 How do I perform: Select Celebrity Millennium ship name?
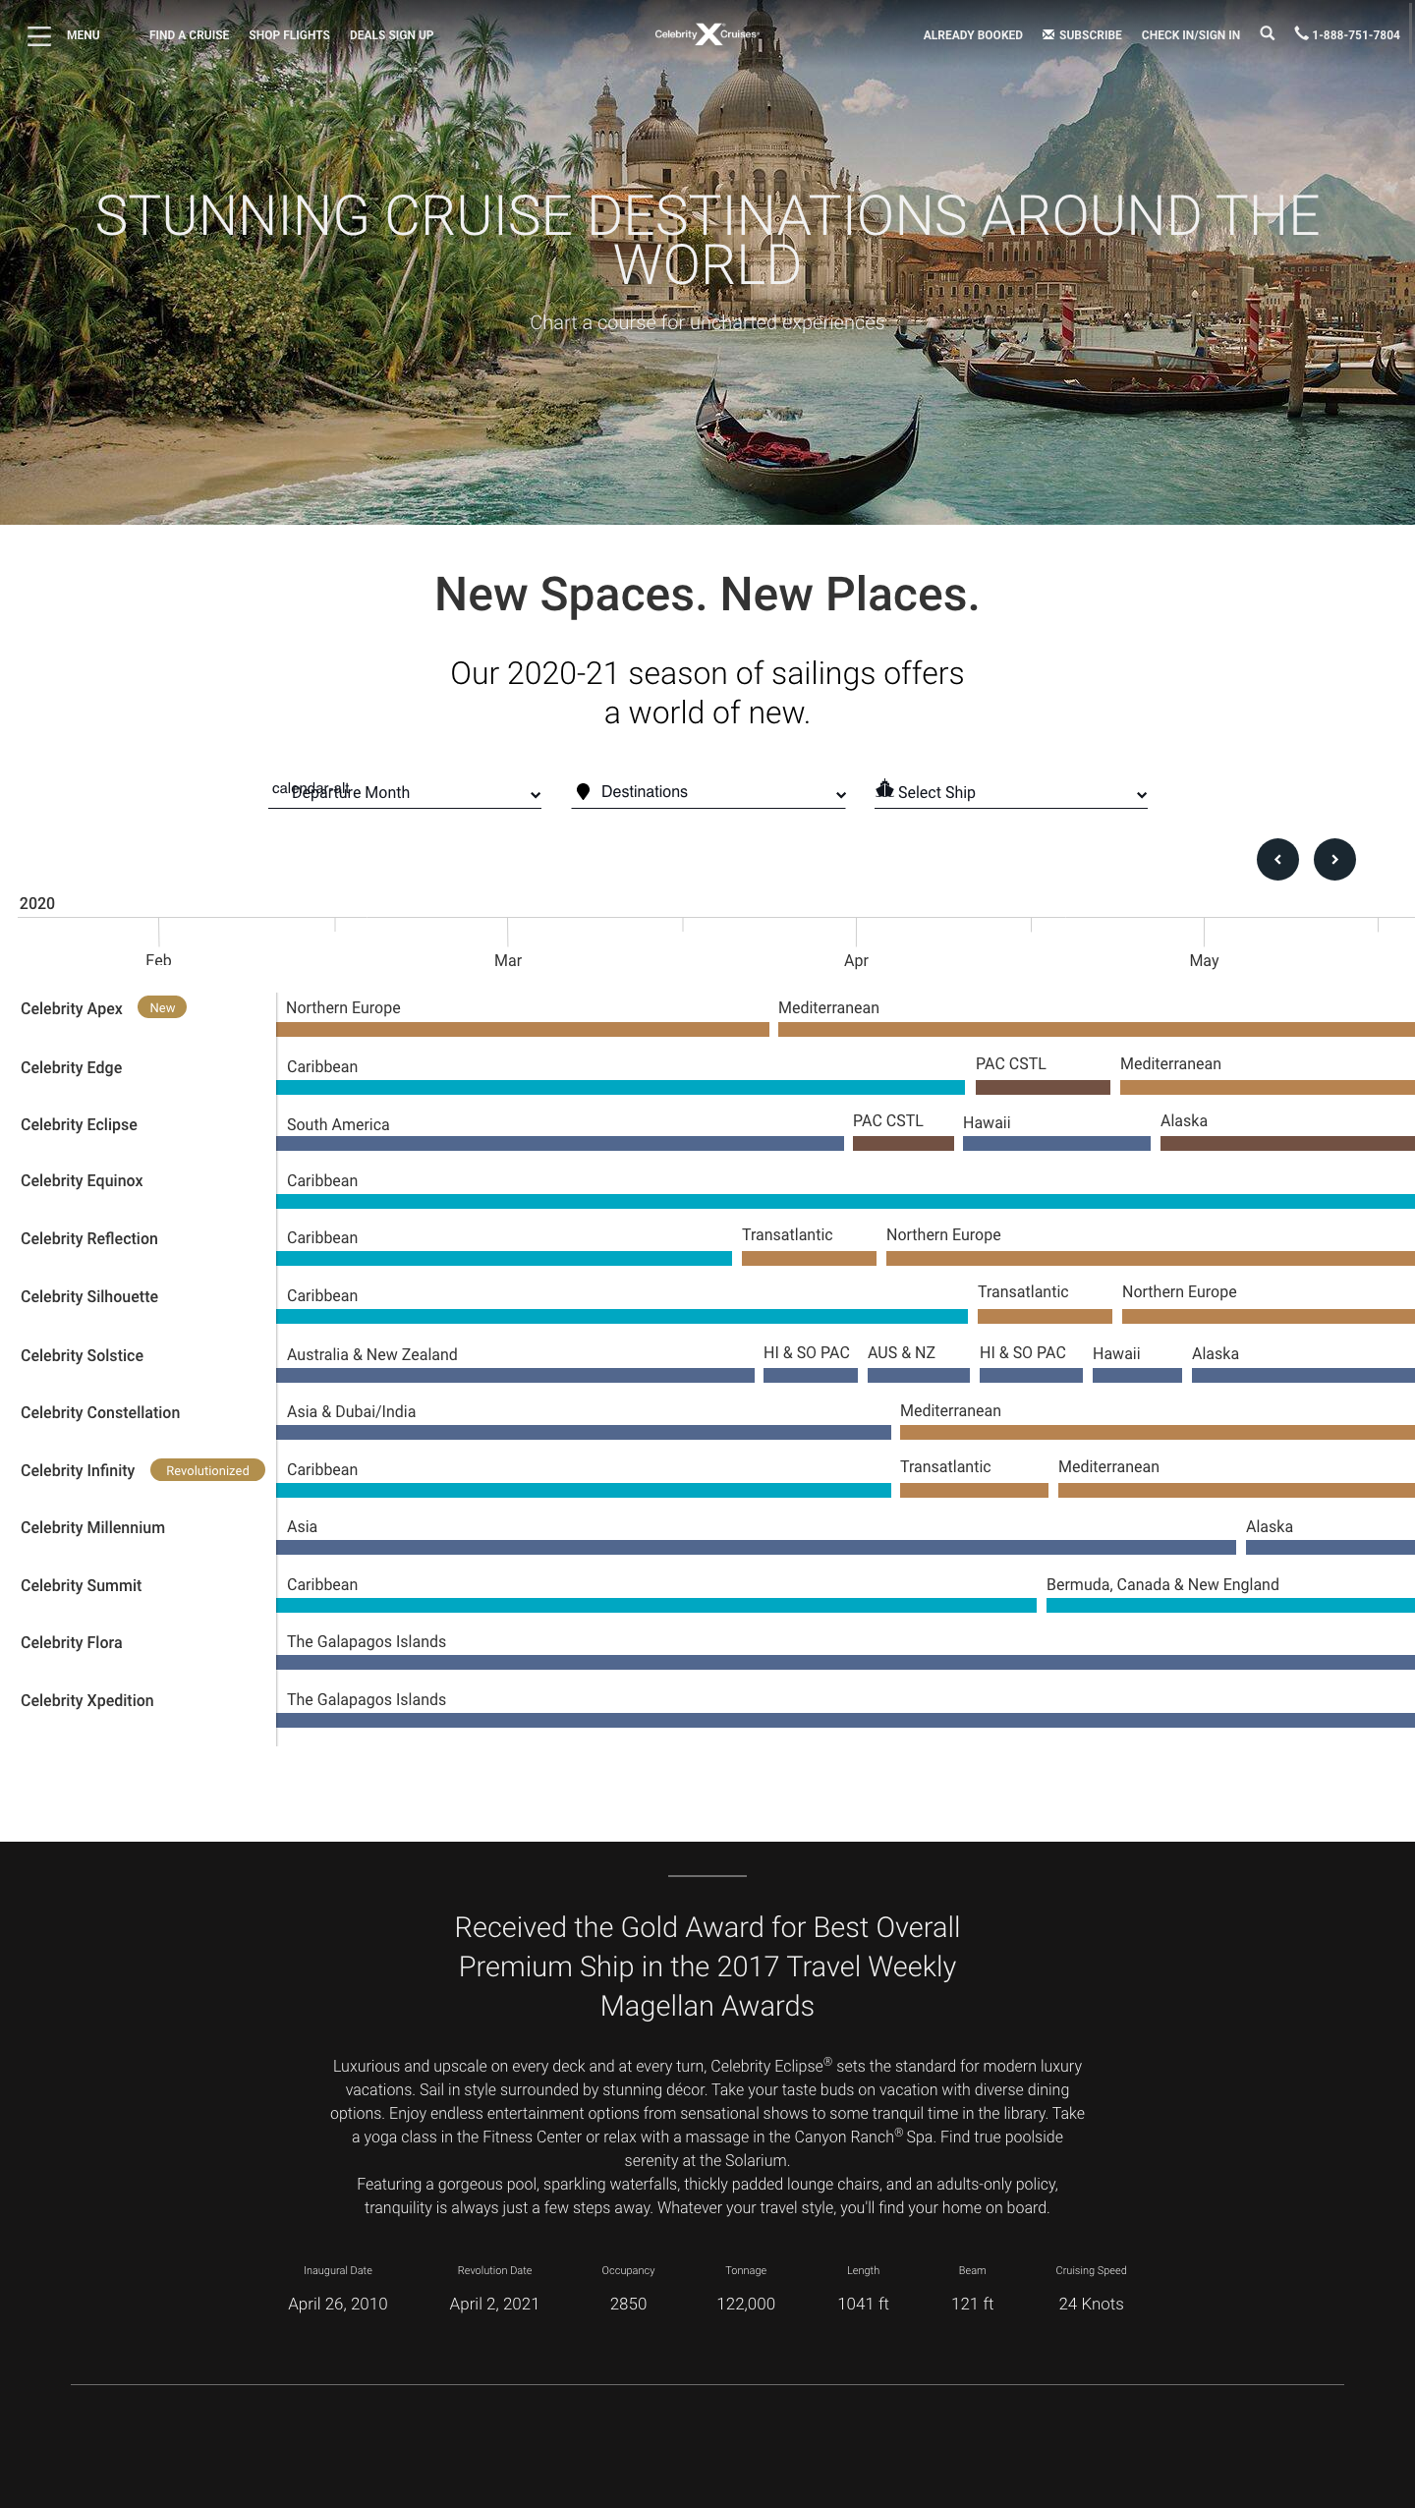pyautogui.click(x=92, y=1527)
